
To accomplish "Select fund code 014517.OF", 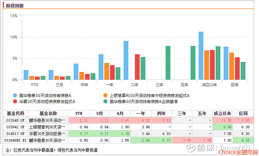I will (15, 134).
